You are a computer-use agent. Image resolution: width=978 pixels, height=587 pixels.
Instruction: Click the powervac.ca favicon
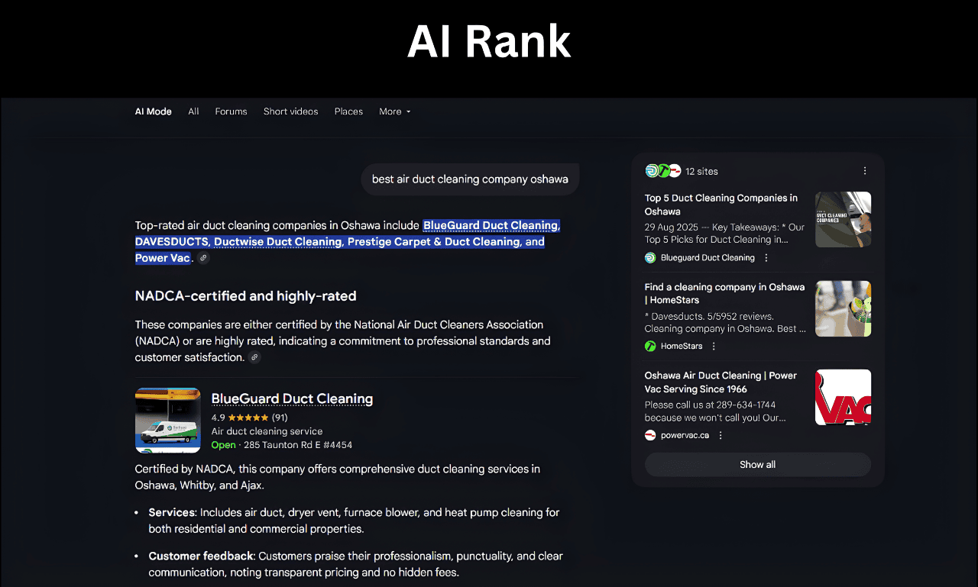point(649,434)
